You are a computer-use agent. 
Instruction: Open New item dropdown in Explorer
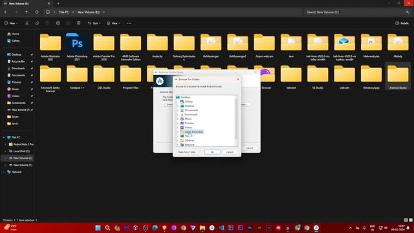(11, 23)
